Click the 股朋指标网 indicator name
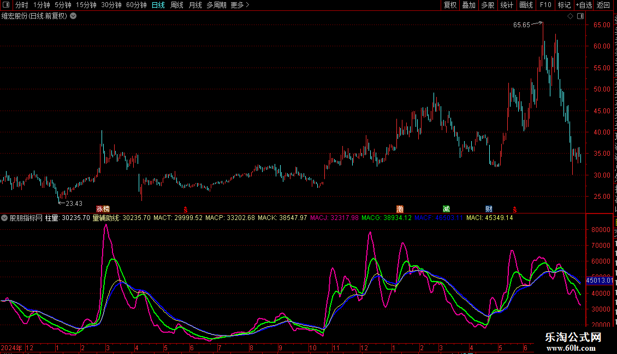Screen dimensions: 617x354 coord(26,218)
